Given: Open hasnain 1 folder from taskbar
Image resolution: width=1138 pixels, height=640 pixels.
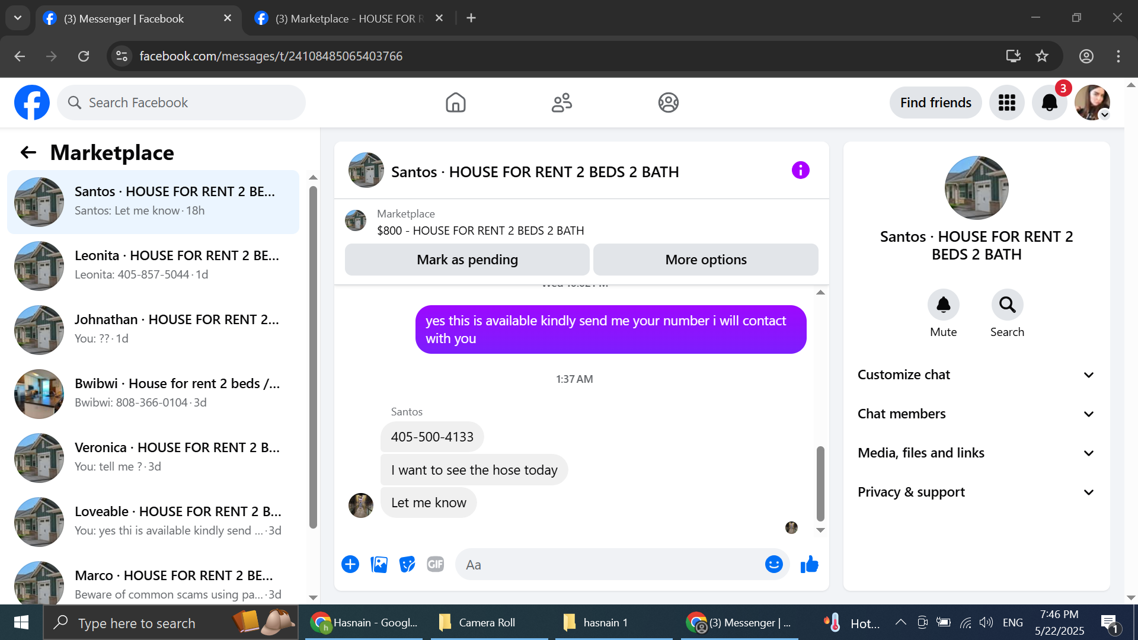Looking at the screenshot, I should click(614, 622).
